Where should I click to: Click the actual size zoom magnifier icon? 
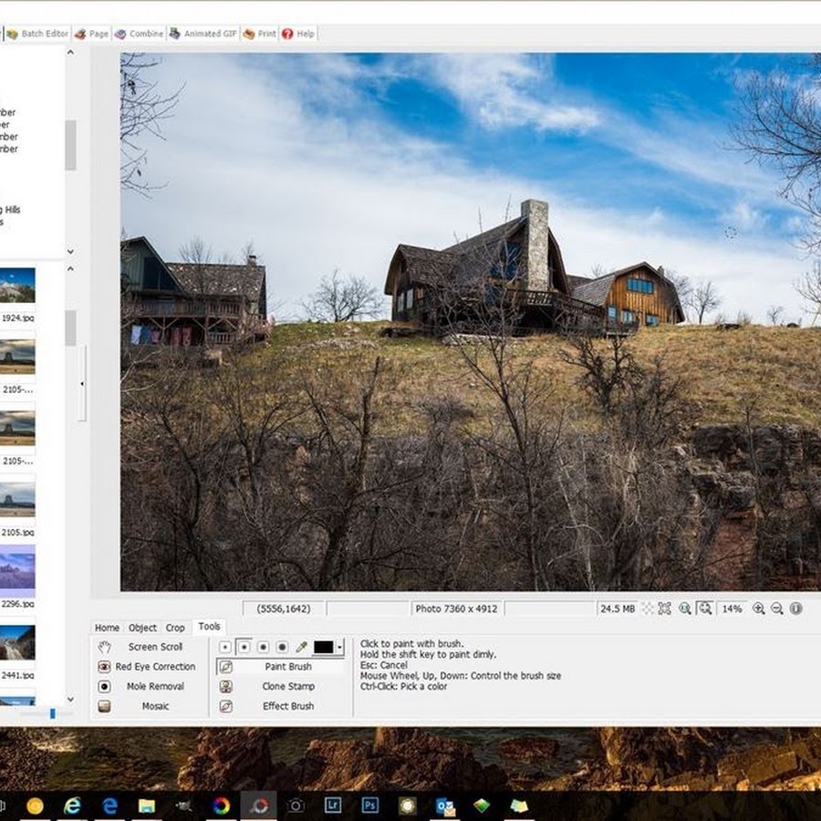pyautogui.click(x=684, y=608)
